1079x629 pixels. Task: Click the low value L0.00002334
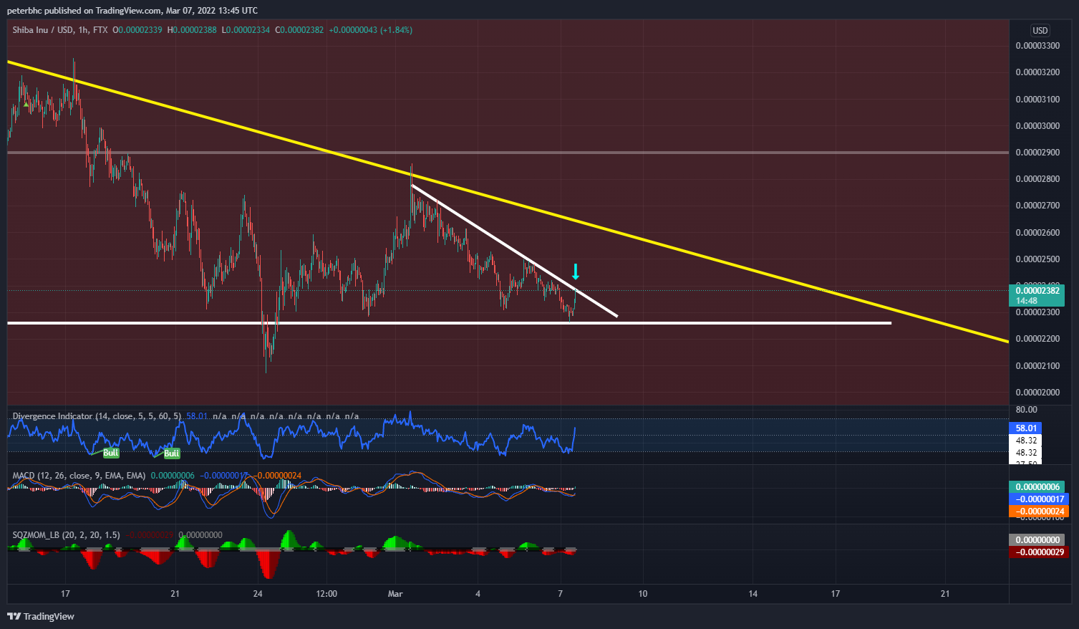(x=246, y=30)
